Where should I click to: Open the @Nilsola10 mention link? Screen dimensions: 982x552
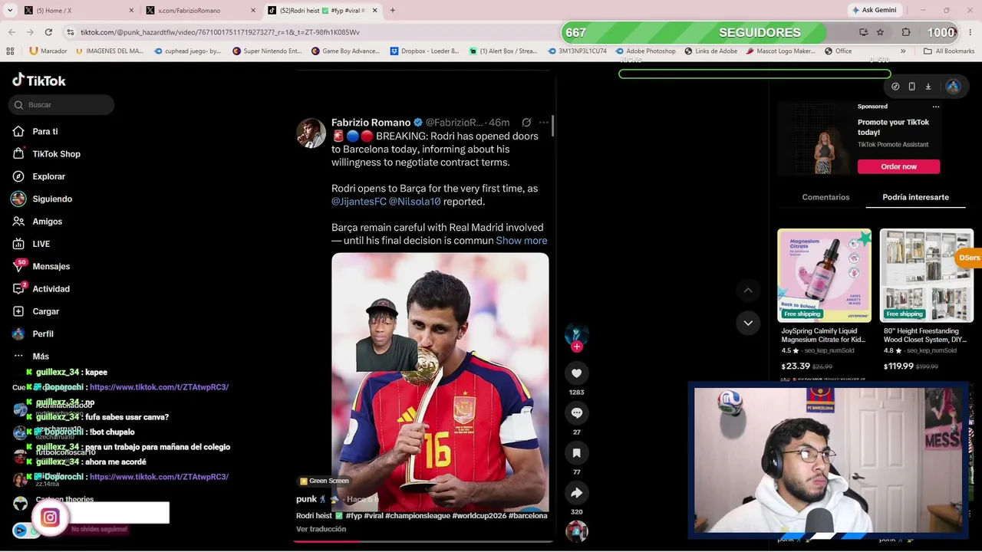[x=414, y=202]
